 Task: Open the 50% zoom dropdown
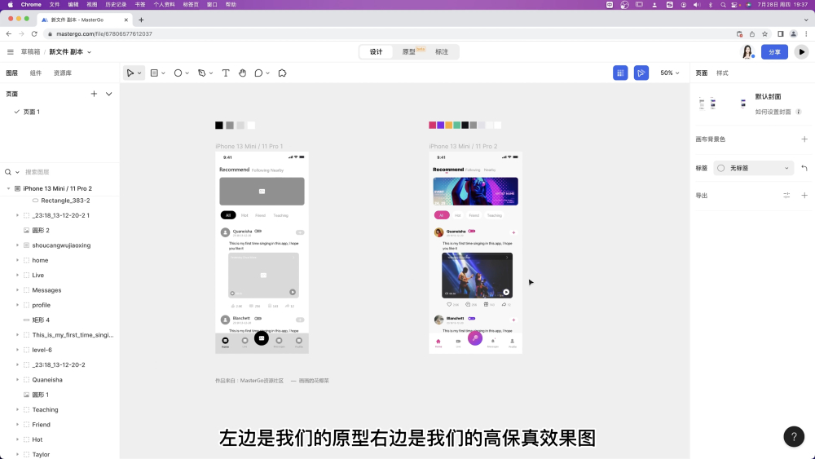click(669, 73)
